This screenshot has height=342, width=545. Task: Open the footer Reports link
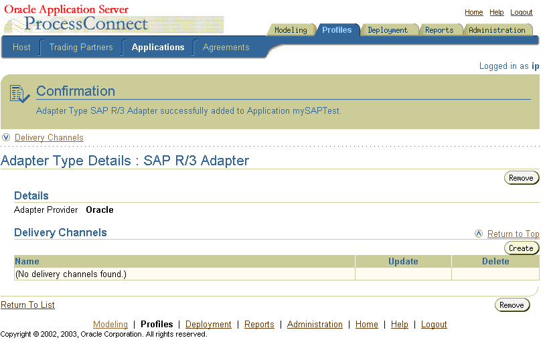click(x=259, y=325)
